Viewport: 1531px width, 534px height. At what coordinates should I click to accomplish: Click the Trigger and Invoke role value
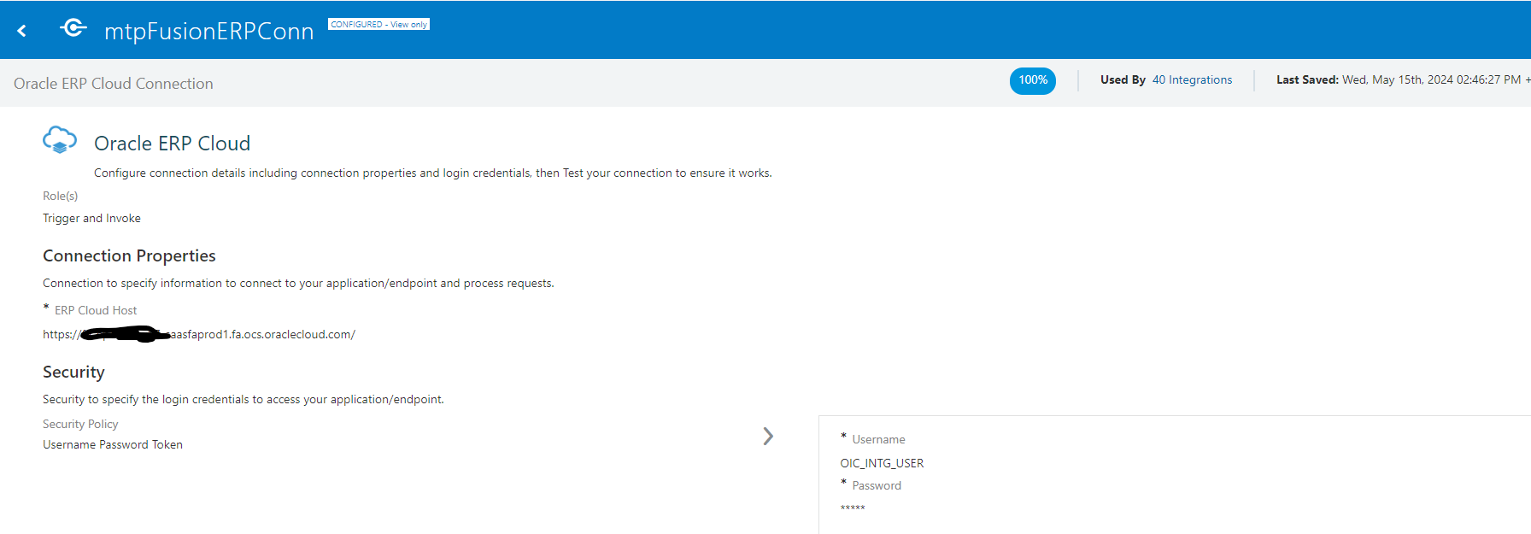tap(91, 219)
